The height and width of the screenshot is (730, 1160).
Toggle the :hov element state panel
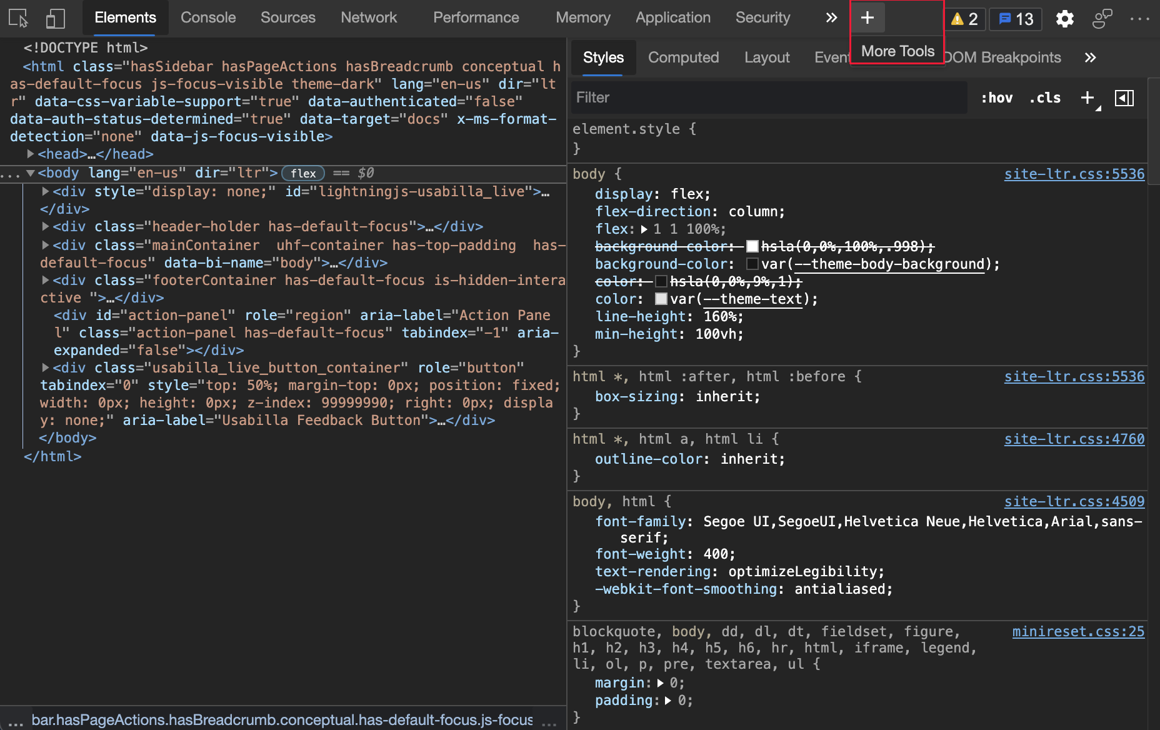pyautogui.click(x=996, y=97)
